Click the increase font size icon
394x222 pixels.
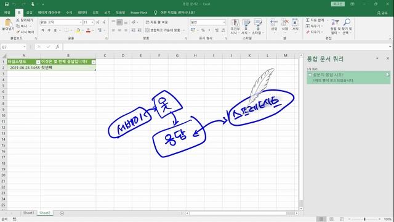pos(97,22)
